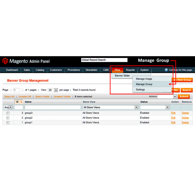Choose Manage Group from the submenu
This screenshot has height=183, width=195.
(x=152, y=84)
